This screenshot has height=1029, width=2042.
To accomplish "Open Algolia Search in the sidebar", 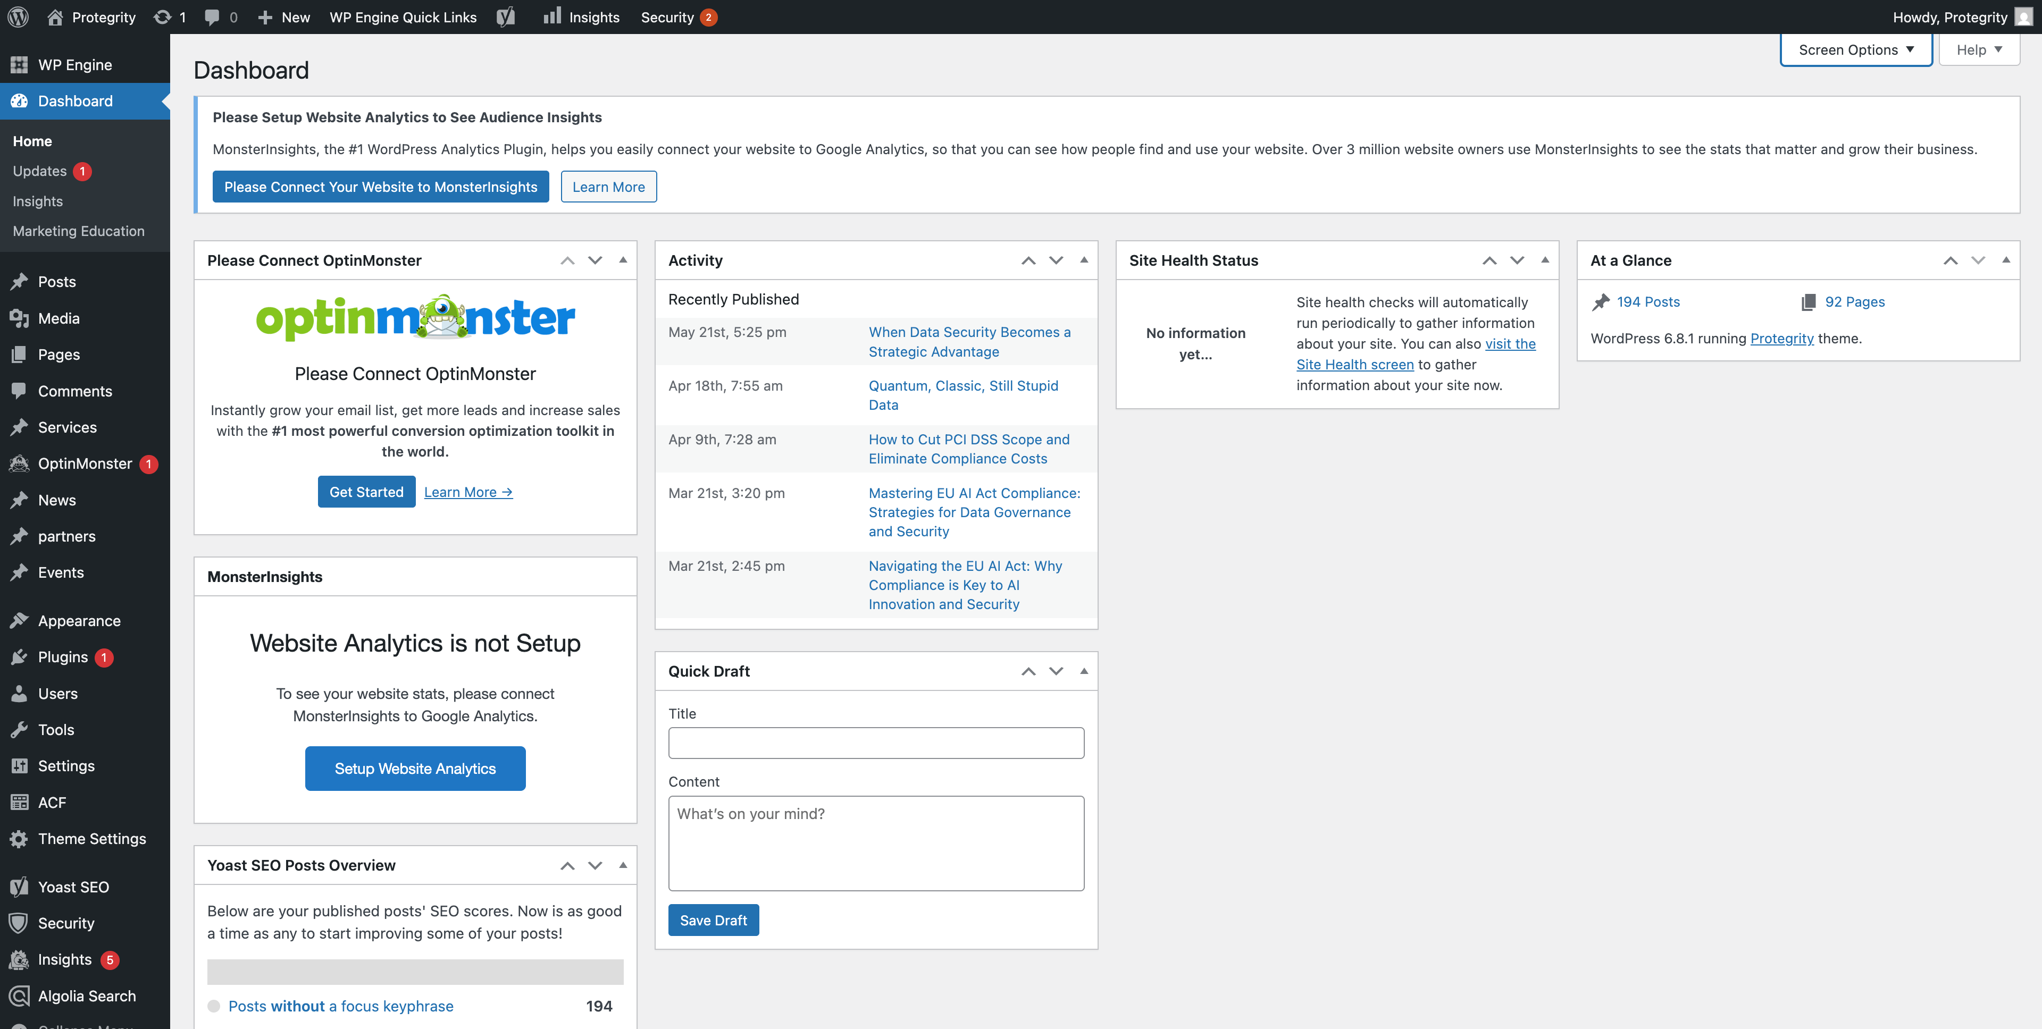I will pyautogui.click(x=86, y=996).
